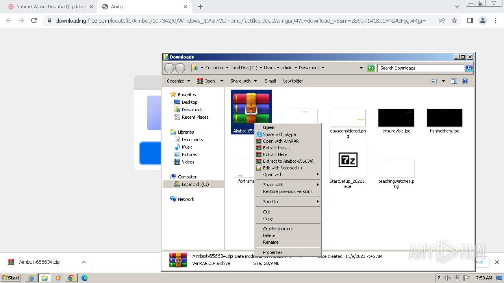The width and height of the screenshot is (504, 283).
Task: Click the Windows Start button
Action: coord(11,278)
